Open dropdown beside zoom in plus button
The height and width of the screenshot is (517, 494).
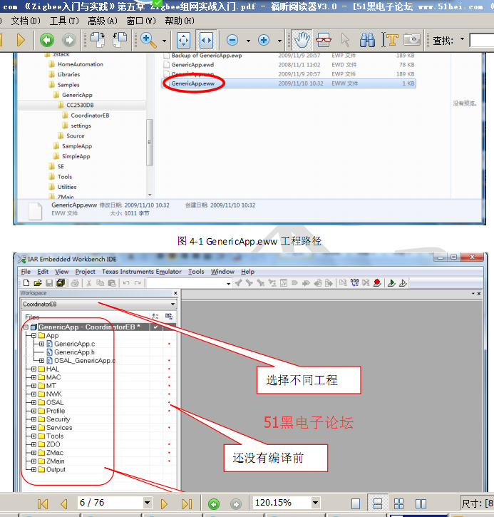point(279,41)
